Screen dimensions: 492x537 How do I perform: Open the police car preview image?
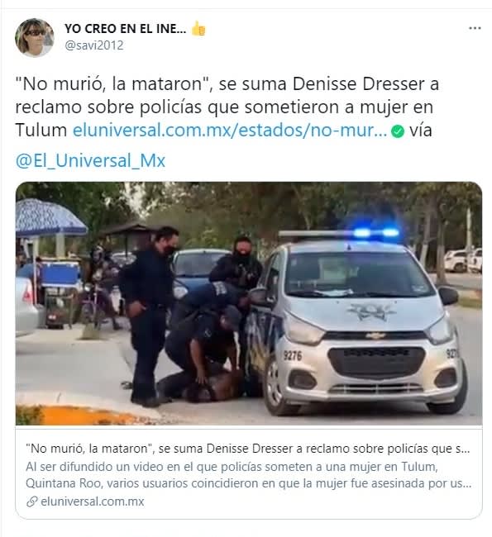point(249,303)
